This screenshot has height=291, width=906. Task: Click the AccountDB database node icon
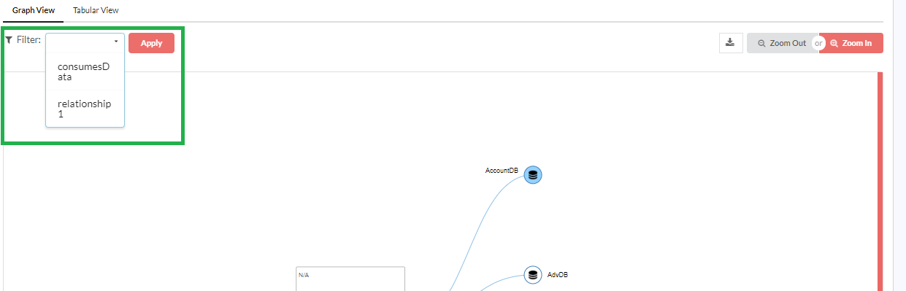(533, 175)
